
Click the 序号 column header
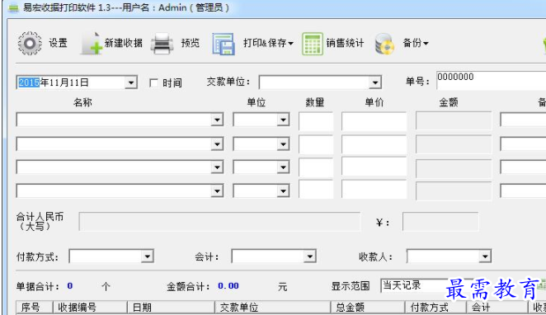[35, 308]
